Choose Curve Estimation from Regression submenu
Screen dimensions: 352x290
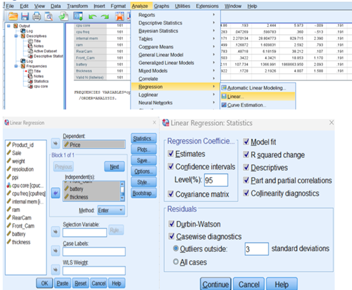click(258, 105)
